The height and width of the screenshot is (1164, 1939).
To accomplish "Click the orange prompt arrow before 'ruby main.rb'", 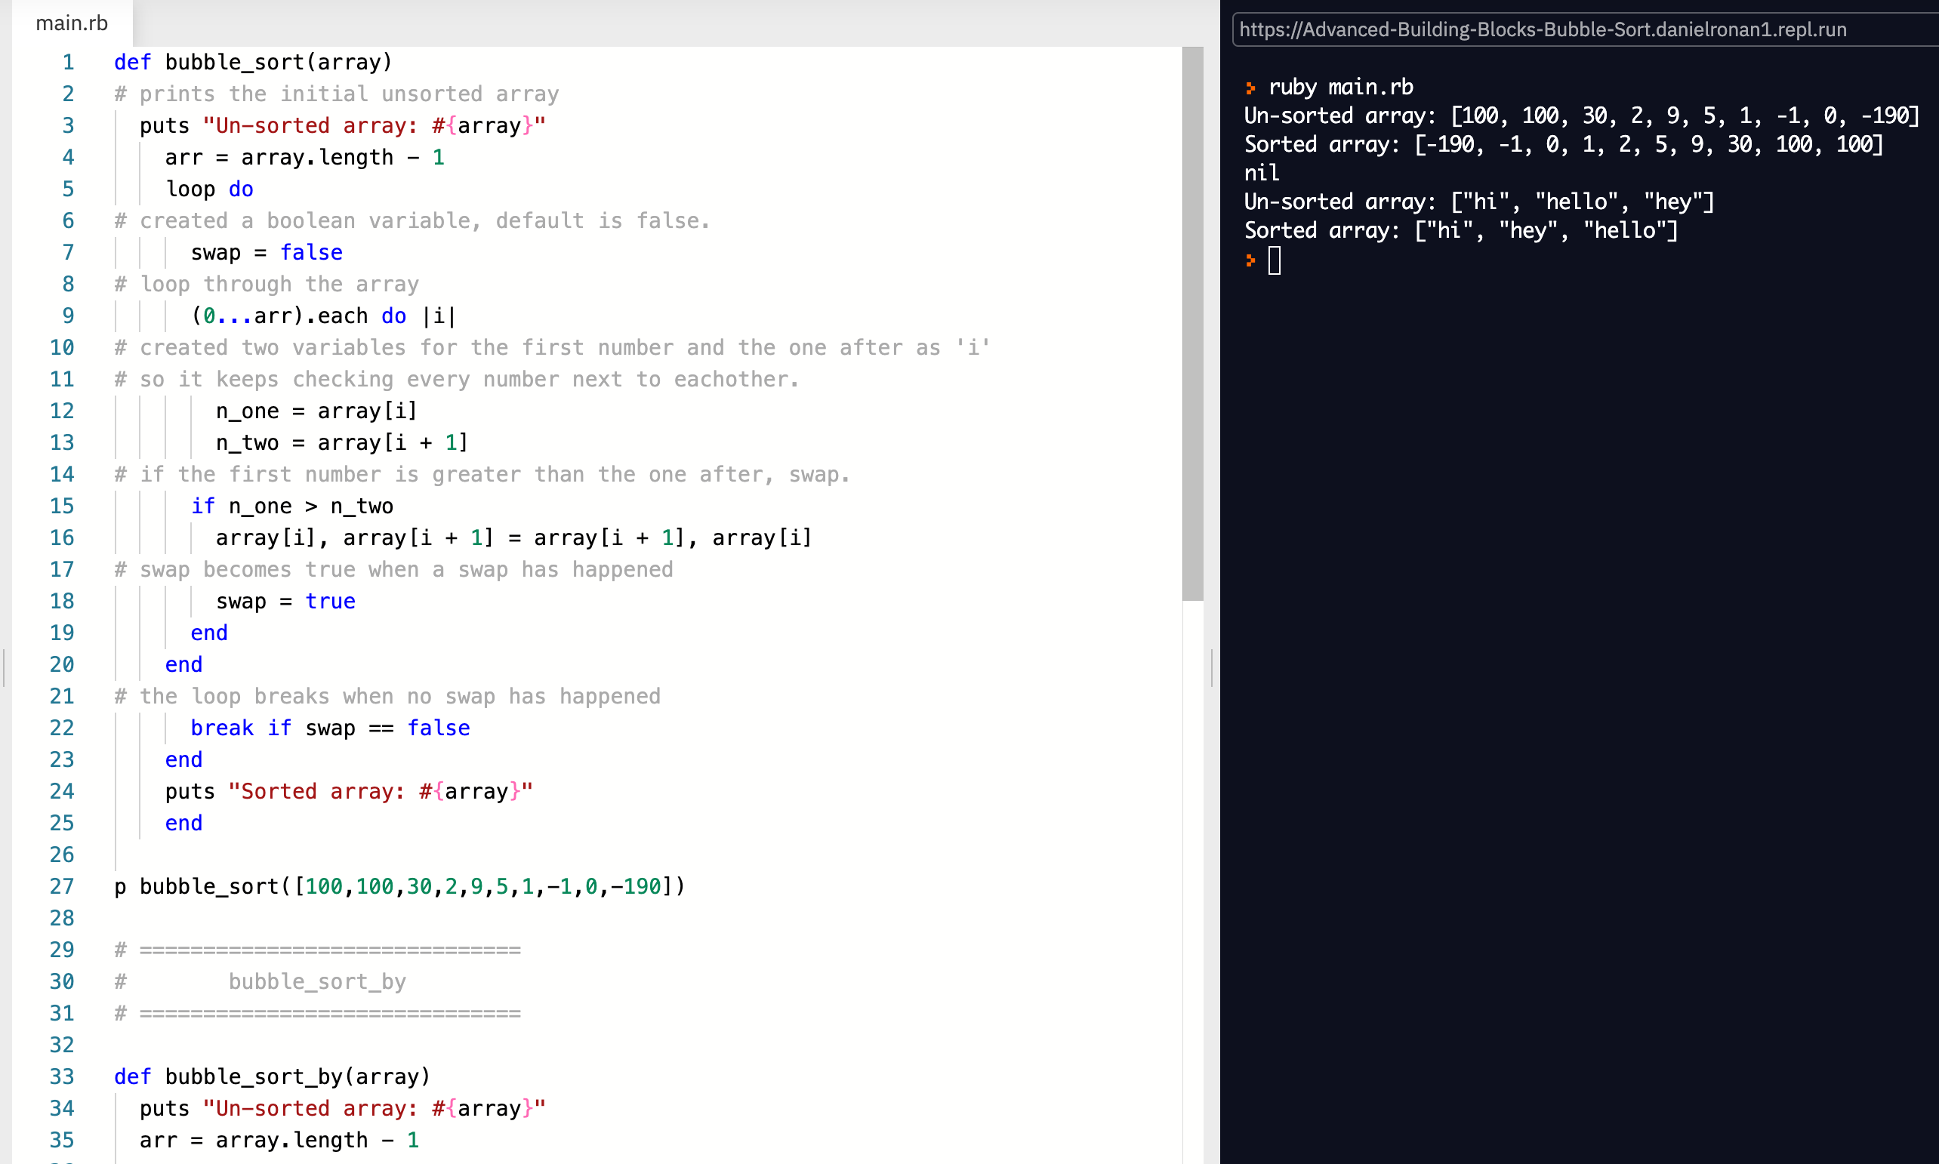I will [x=1250, y=88].
